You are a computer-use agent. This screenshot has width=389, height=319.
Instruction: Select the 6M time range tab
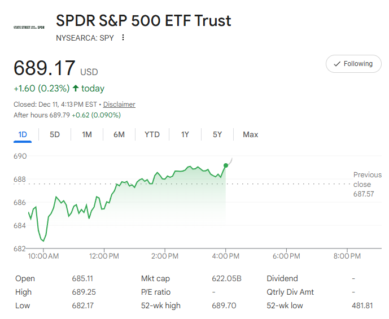coord(119,134)
